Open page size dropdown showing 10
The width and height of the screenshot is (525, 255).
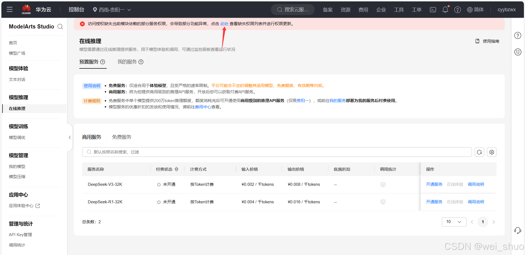(x=454, y=222)
